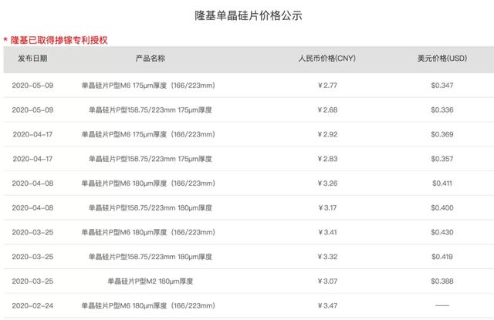Select the USD price $0.400
The width and height of the screenshot is (494, 320).
[x=442, y=207]
